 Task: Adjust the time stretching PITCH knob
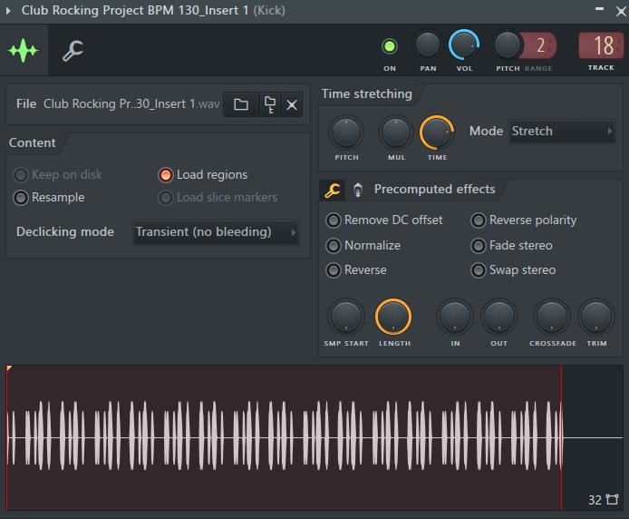tap(346, 132)
